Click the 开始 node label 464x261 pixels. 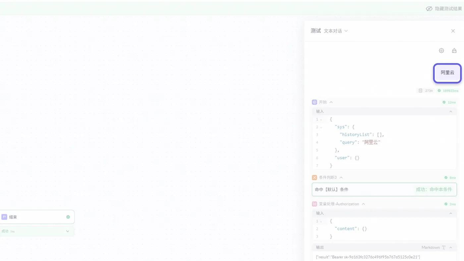(323, 102)
